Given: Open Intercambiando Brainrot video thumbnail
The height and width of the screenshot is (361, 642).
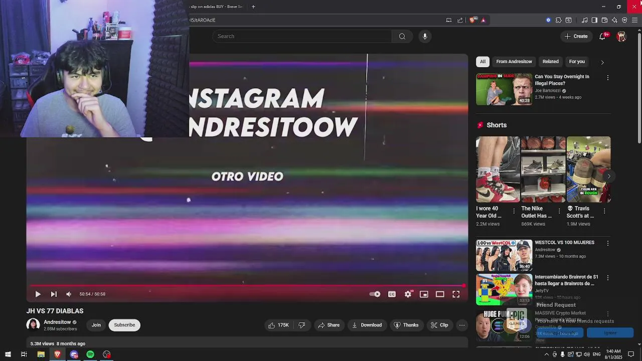Looking at the screenshot, I should (x=504, y=289).
